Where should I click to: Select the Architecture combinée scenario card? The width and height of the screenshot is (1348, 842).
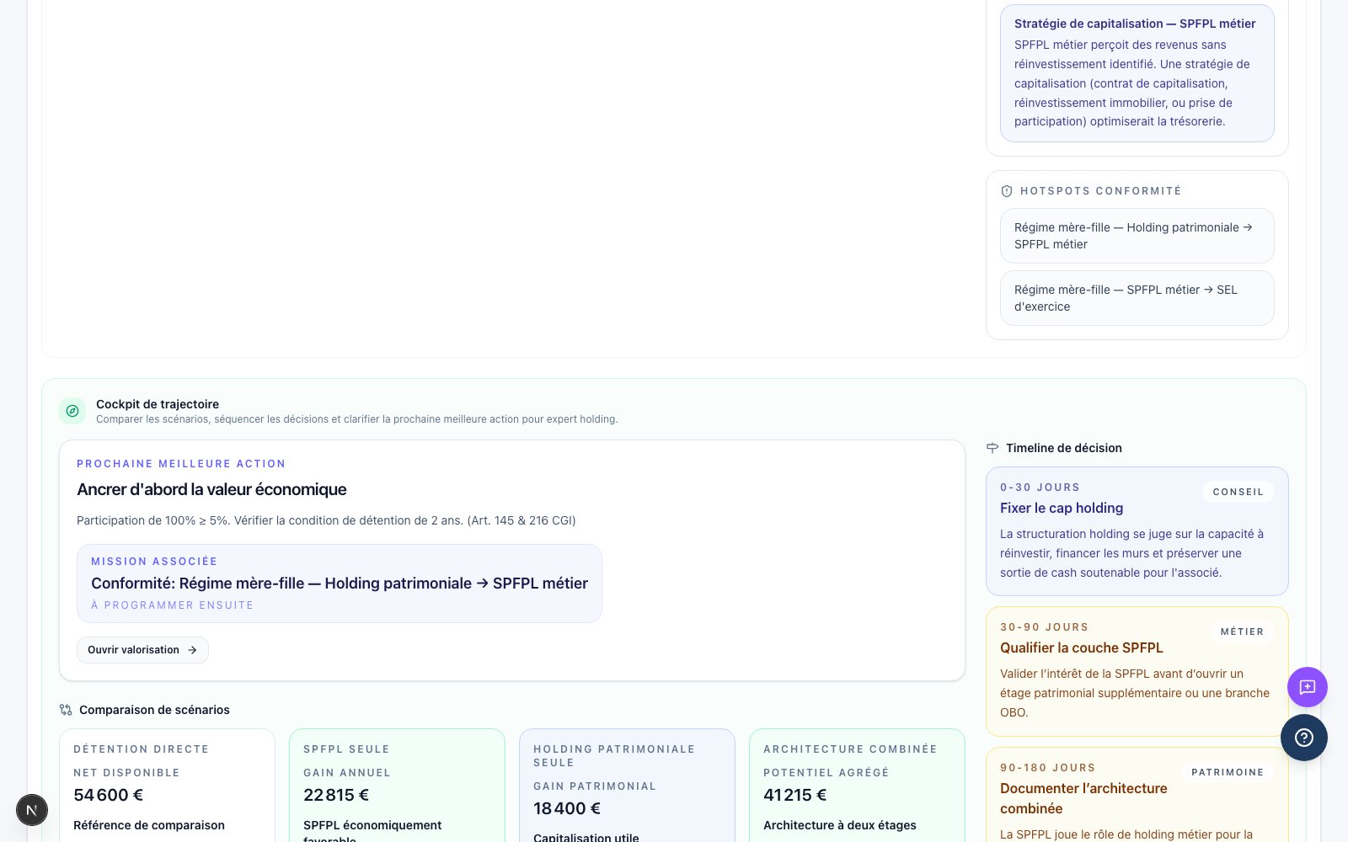click(x=857, y=786)
